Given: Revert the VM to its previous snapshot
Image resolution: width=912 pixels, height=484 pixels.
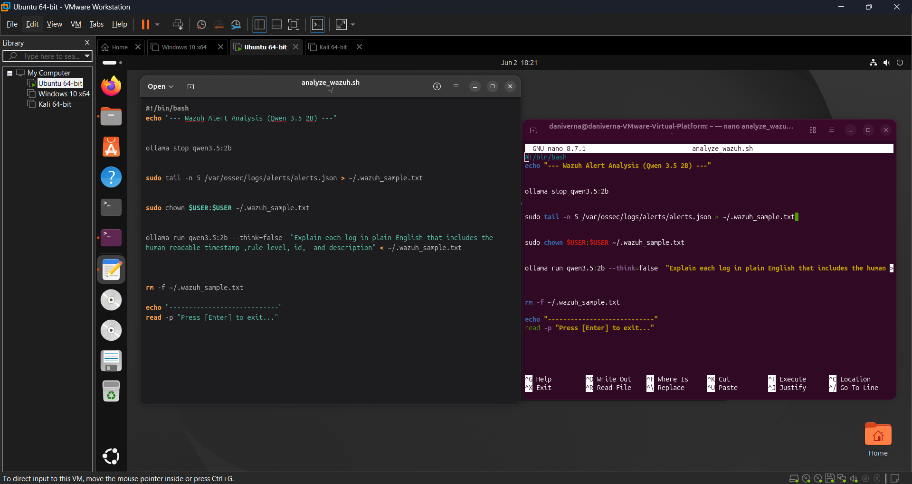Looking at the screenshot, I should (x=218, y=25).
